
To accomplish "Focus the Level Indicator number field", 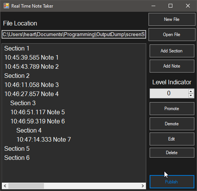I will click(x=169, y=93).
